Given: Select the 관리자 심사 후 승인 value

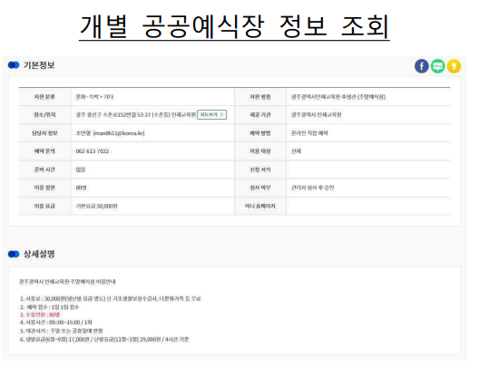Looking at the screenshot, I should click(x=313, y=188).
